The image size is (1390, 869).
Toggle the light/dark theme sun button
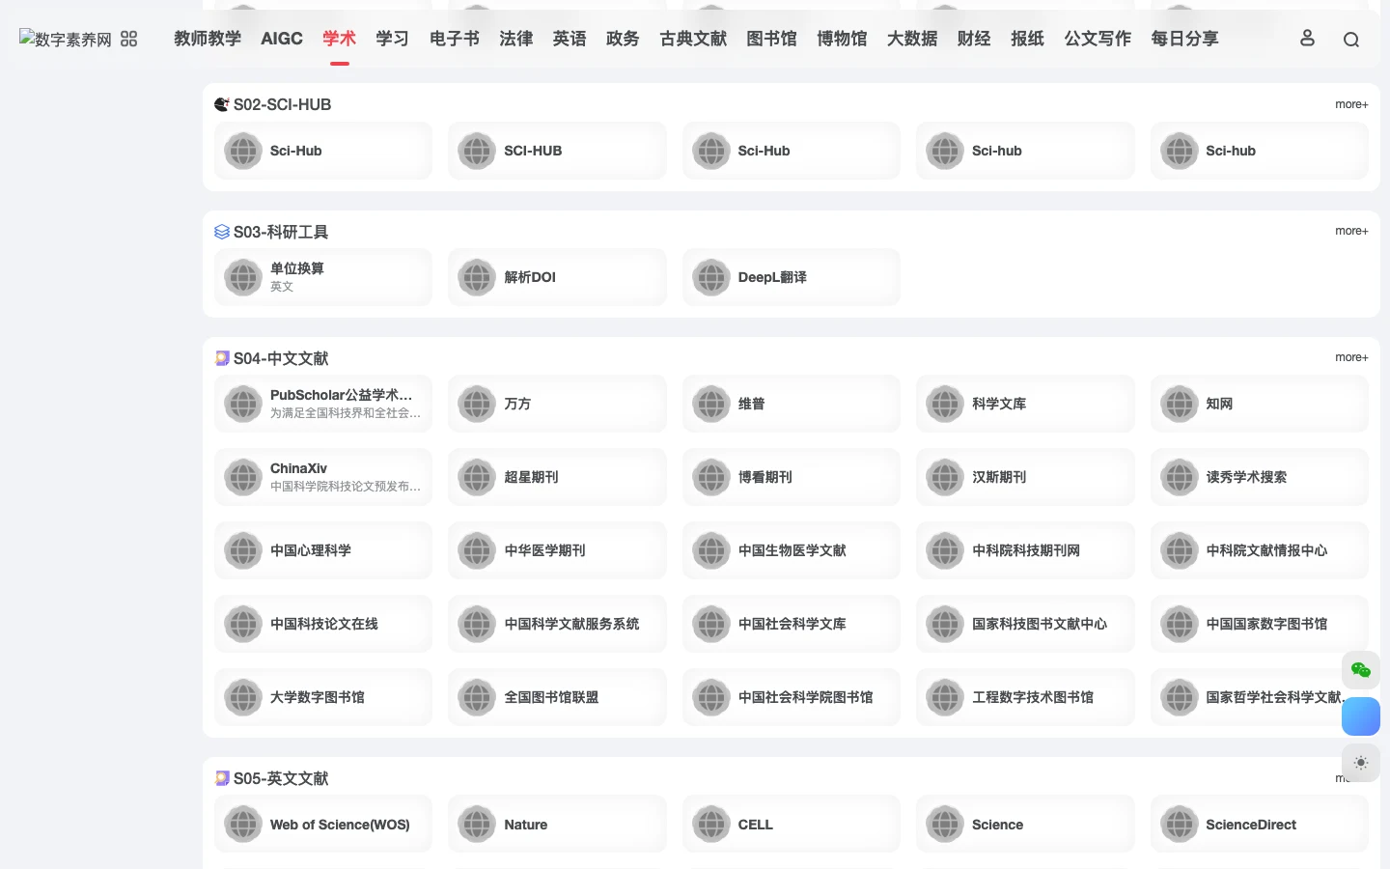click(x=1361, y=763)
